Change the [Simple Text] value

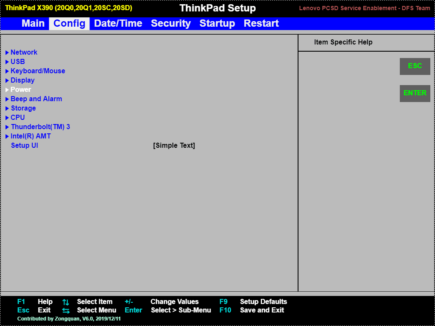pos(174,145)
